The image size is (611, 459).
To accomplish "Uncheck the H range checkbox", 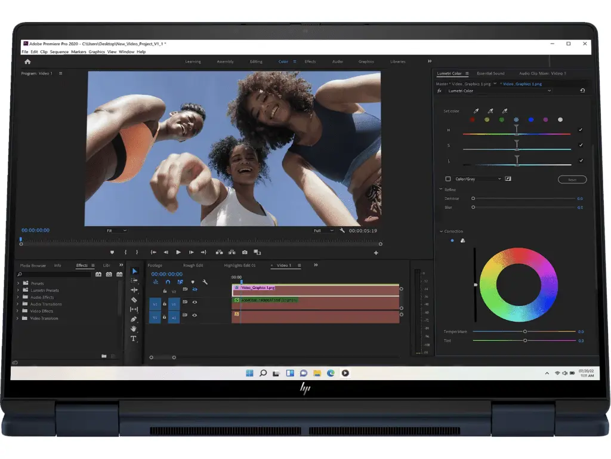I will pyautogui.click(x=581, y=130).
